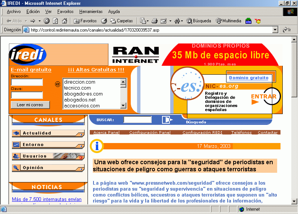Open the Edición menu
The image size is (298, 214).
(33, 12)
